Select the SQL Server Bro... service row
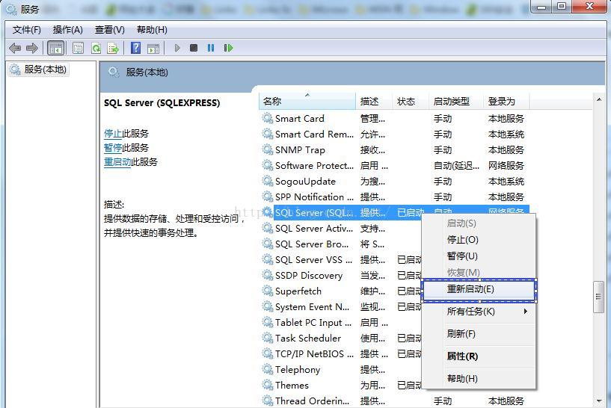This screenshot has width=611, height=408. [340, 244]
